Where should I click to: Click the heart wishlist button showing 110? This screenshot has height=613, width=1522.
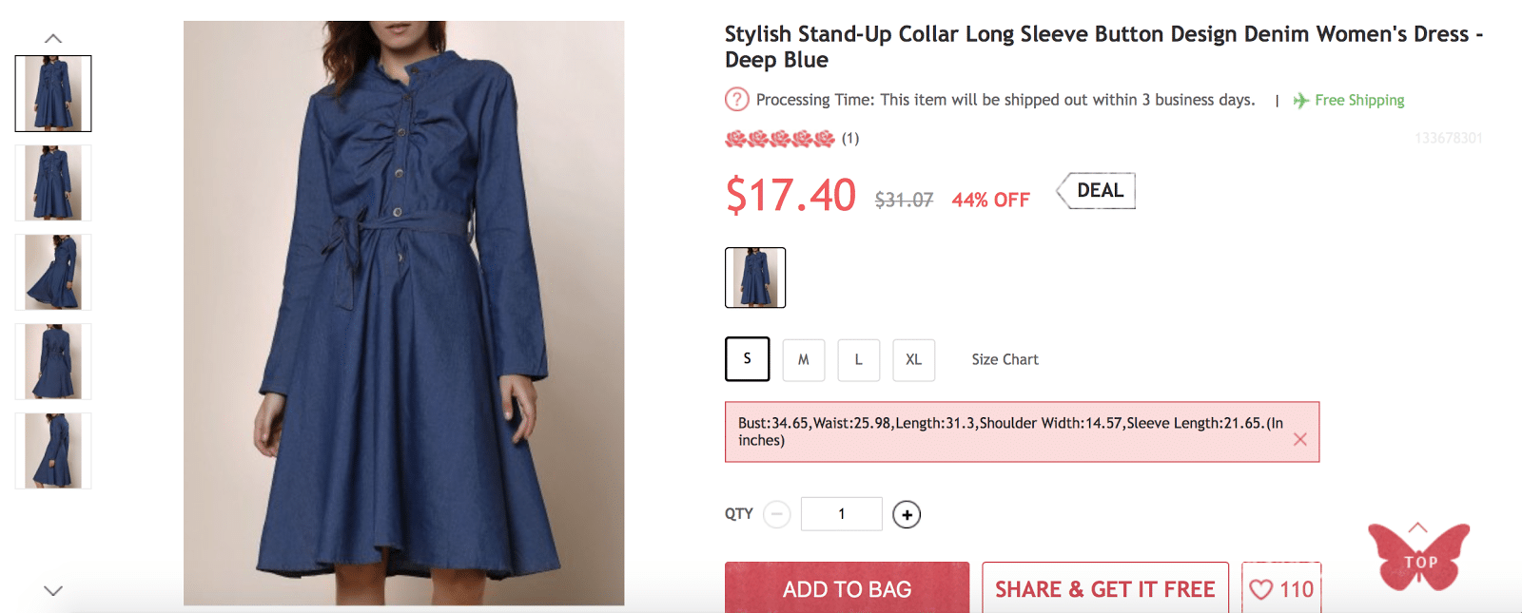coord(1281,589)
